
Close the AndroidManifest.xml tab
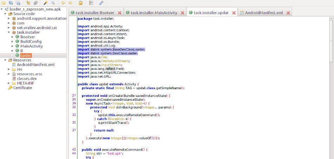point(288,13)
